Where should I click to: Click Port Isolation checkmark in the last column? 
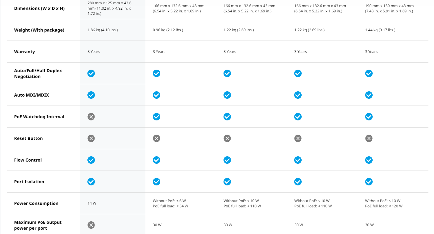coord(369,182)
